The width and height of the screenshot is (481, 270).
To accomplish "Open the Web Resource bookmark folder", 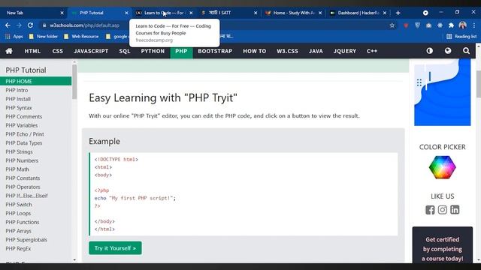I will [x=81, y=37].
